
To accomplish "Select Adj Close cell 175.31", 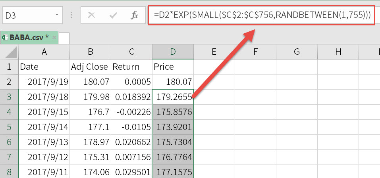I will pos(91,157).
